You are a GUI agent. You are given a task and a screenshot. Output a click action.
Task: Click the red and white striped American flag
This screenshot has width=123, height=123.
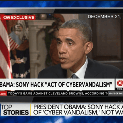point(5,50)
